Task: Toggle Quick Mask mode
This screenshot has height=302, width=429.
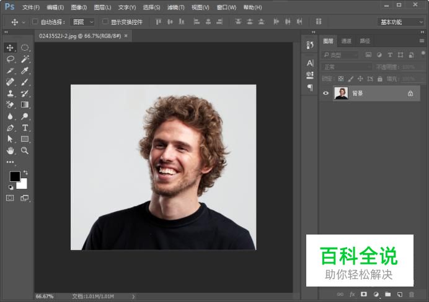Action: [10, 198]
